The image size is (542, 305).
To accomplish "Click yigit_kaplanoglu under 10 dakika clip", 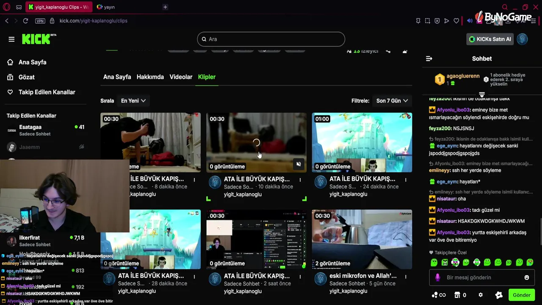I will pos(243,194).
